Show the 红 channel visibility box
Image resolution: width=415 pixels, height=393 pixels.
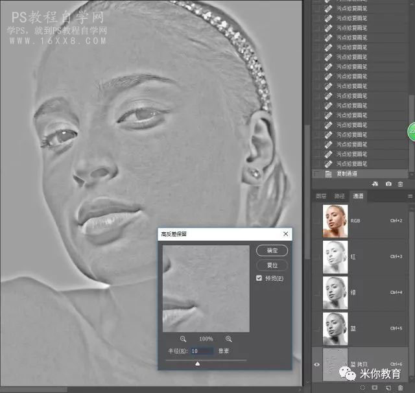[317, 257]
